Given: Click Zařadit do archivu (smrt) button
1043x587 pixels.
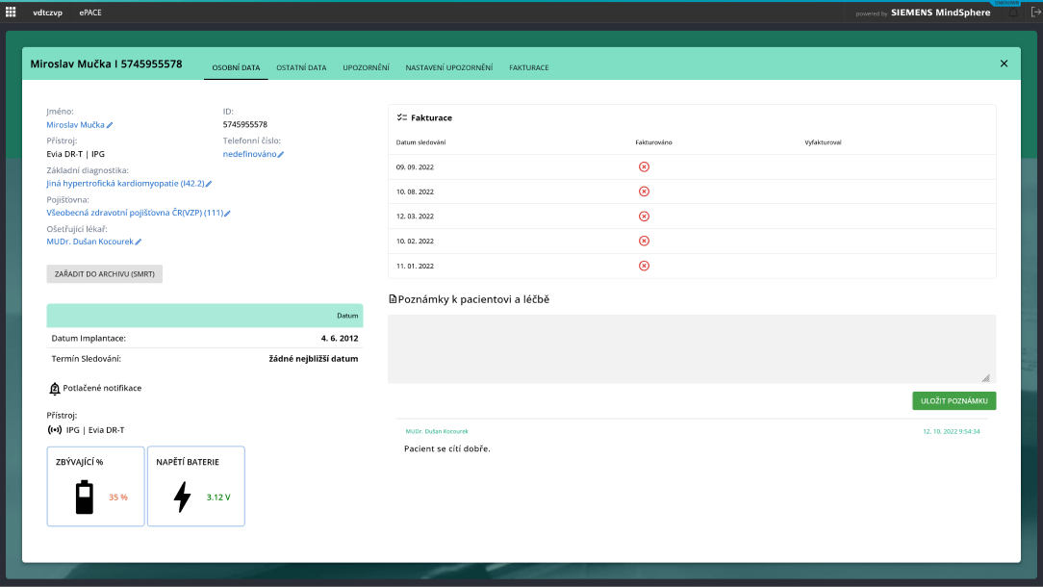Looking at the screenshot, I should pyautogui.click(x=104, y=274).
